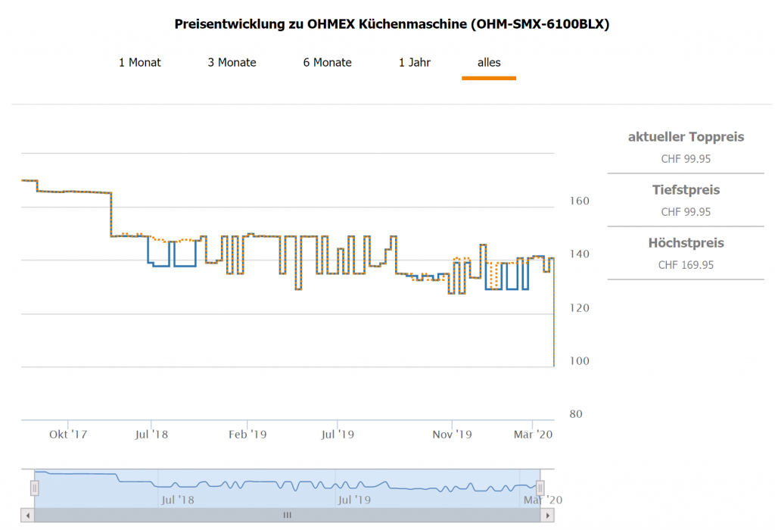The image size is (775, 530).
Task: Click the Okt '17 x-axis label
Action: click(68, 434)
